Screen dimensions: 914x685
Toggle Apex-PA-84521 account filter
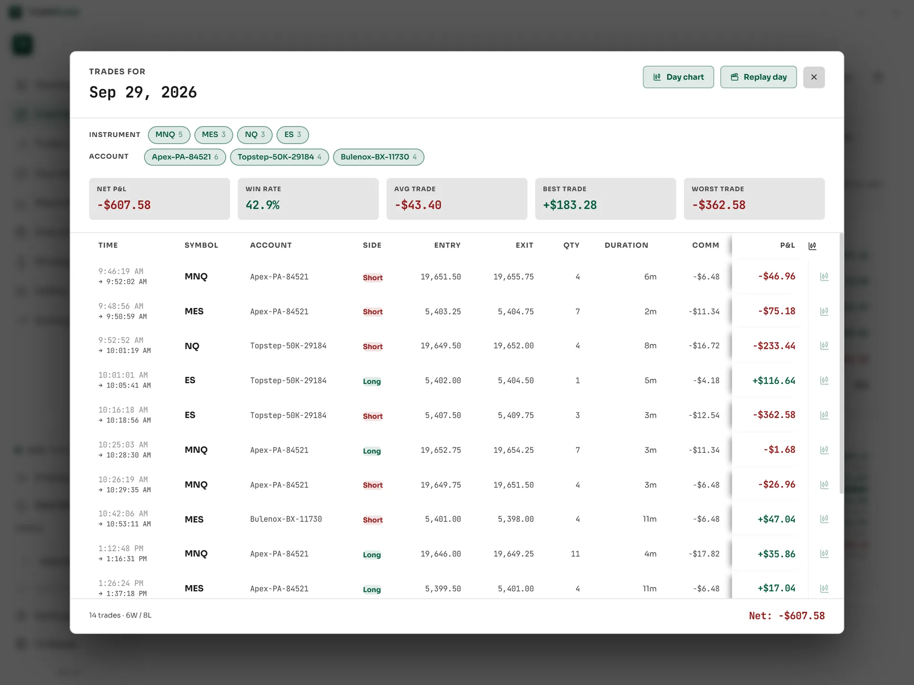pos(185,157)
